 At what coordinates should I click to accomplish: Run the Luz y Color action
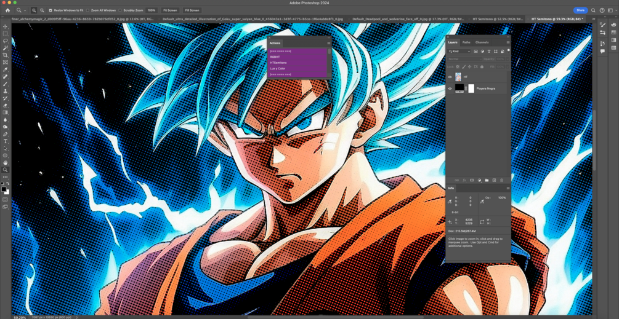click(x=297, y=68)
